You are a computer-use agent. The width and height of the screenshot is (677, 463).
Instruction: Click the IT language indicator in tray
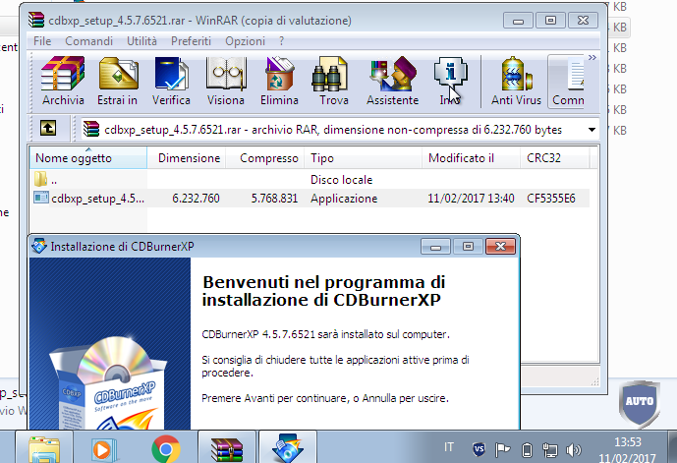coord(449,447)
